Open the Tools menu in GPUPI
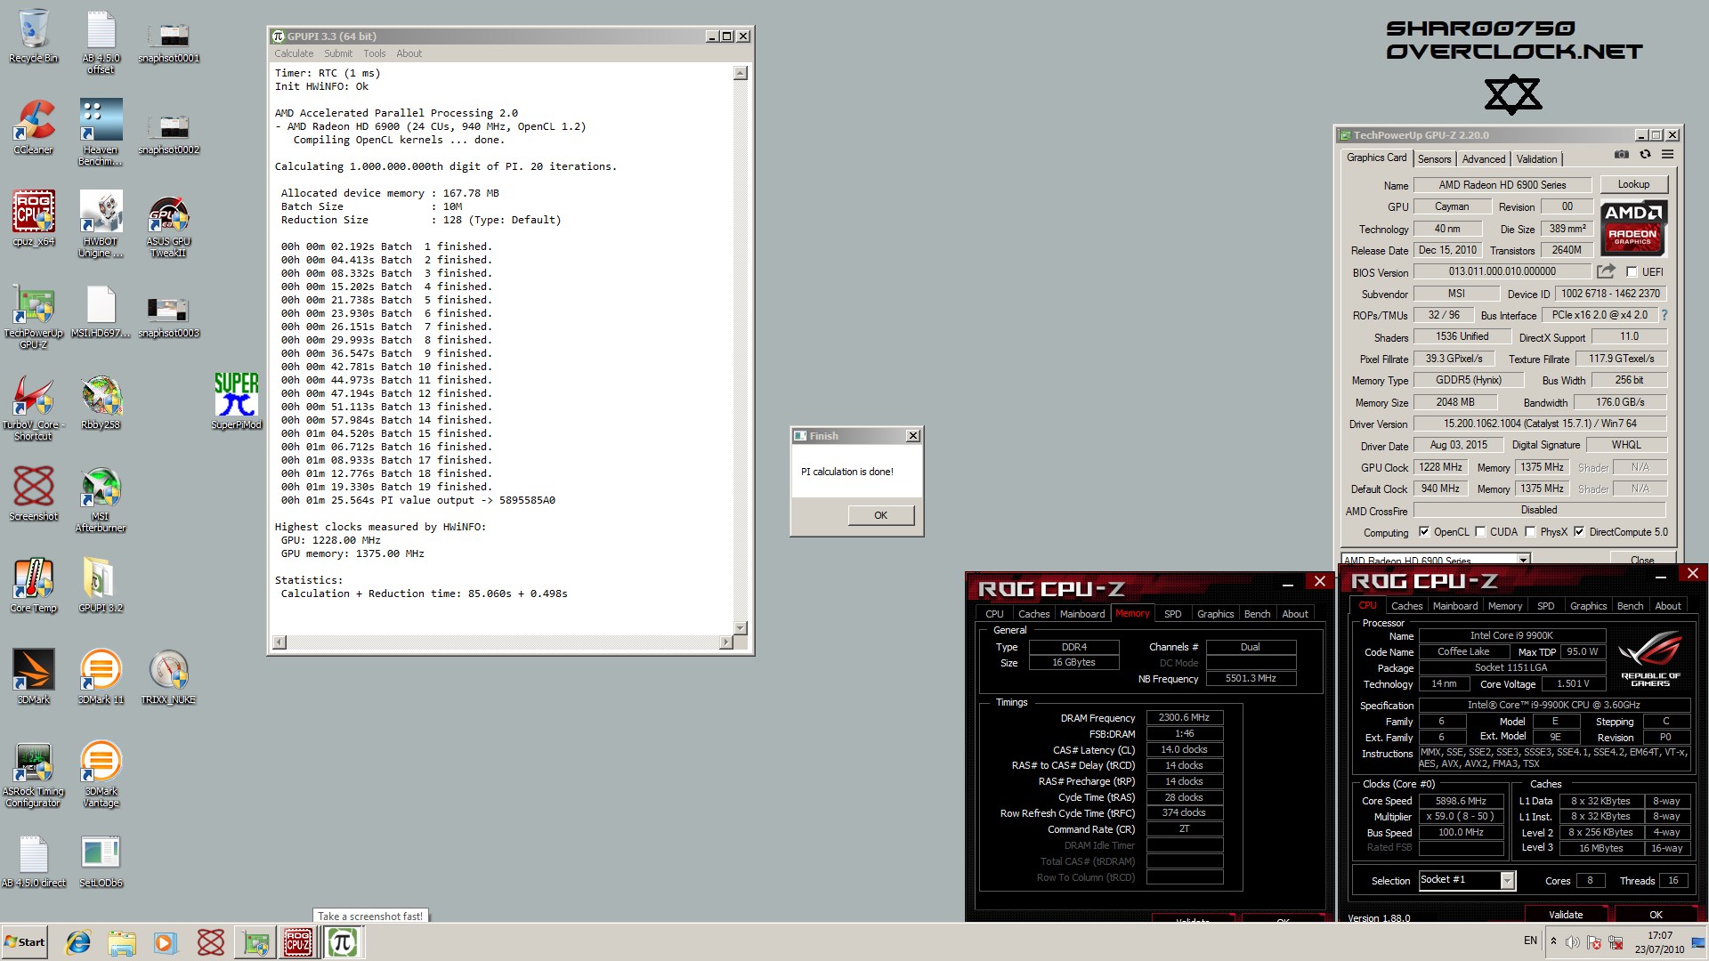The image size is (1709, 961). [x=375, y=53]
